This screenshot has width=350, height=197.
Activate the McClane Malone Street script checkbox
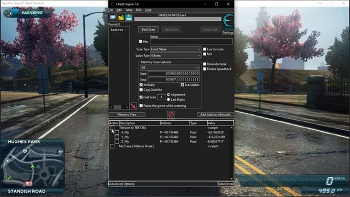point(112,146)
